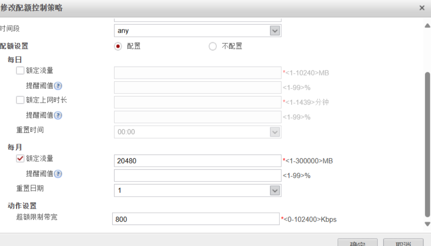
Task: Select the 不配置 radio button
Action: [x=212, y=46]
